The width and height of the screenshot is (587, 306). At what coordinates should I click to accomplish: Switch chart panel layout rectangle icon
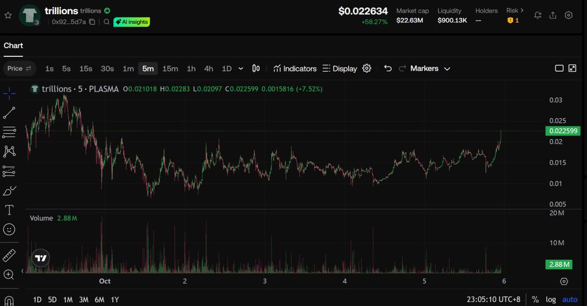click(x=559, y=68)
